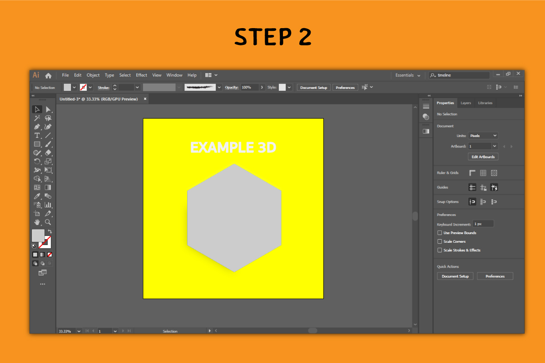Select the Mesh tool
The height and width of the screenshot is (363, 545).
[37, 187]
